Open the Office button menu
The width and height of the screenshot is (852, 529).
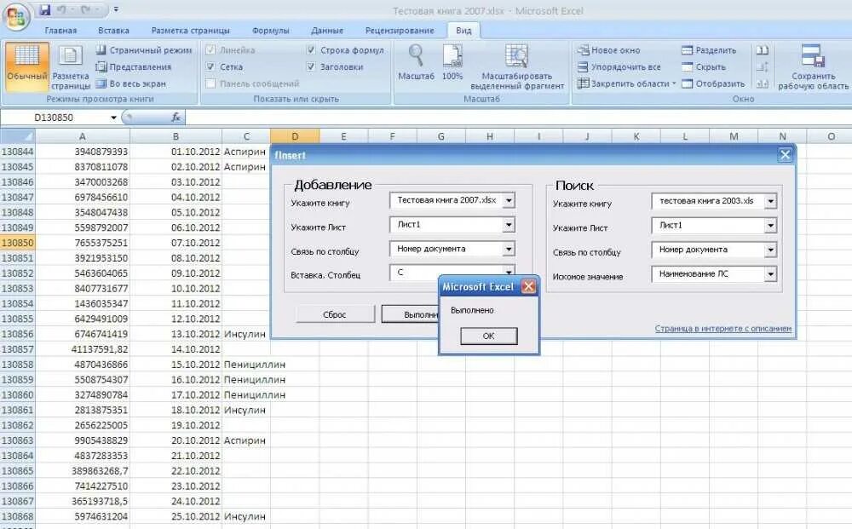click(15, 16)
